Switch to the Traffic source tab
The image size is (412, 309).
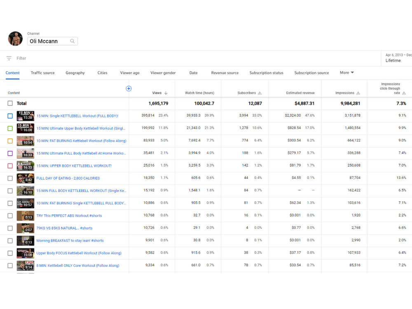(42, 73)
